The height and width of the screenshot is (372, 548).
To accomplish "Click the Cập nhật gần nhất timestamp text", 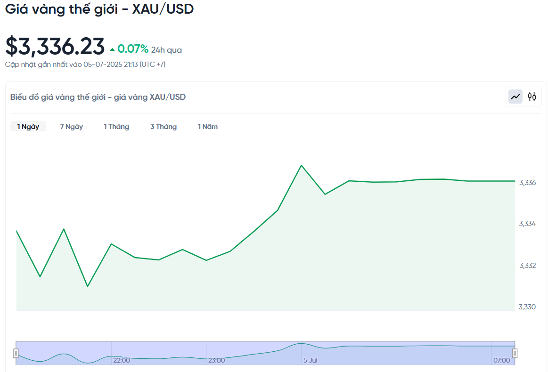I will coord(85,64).
